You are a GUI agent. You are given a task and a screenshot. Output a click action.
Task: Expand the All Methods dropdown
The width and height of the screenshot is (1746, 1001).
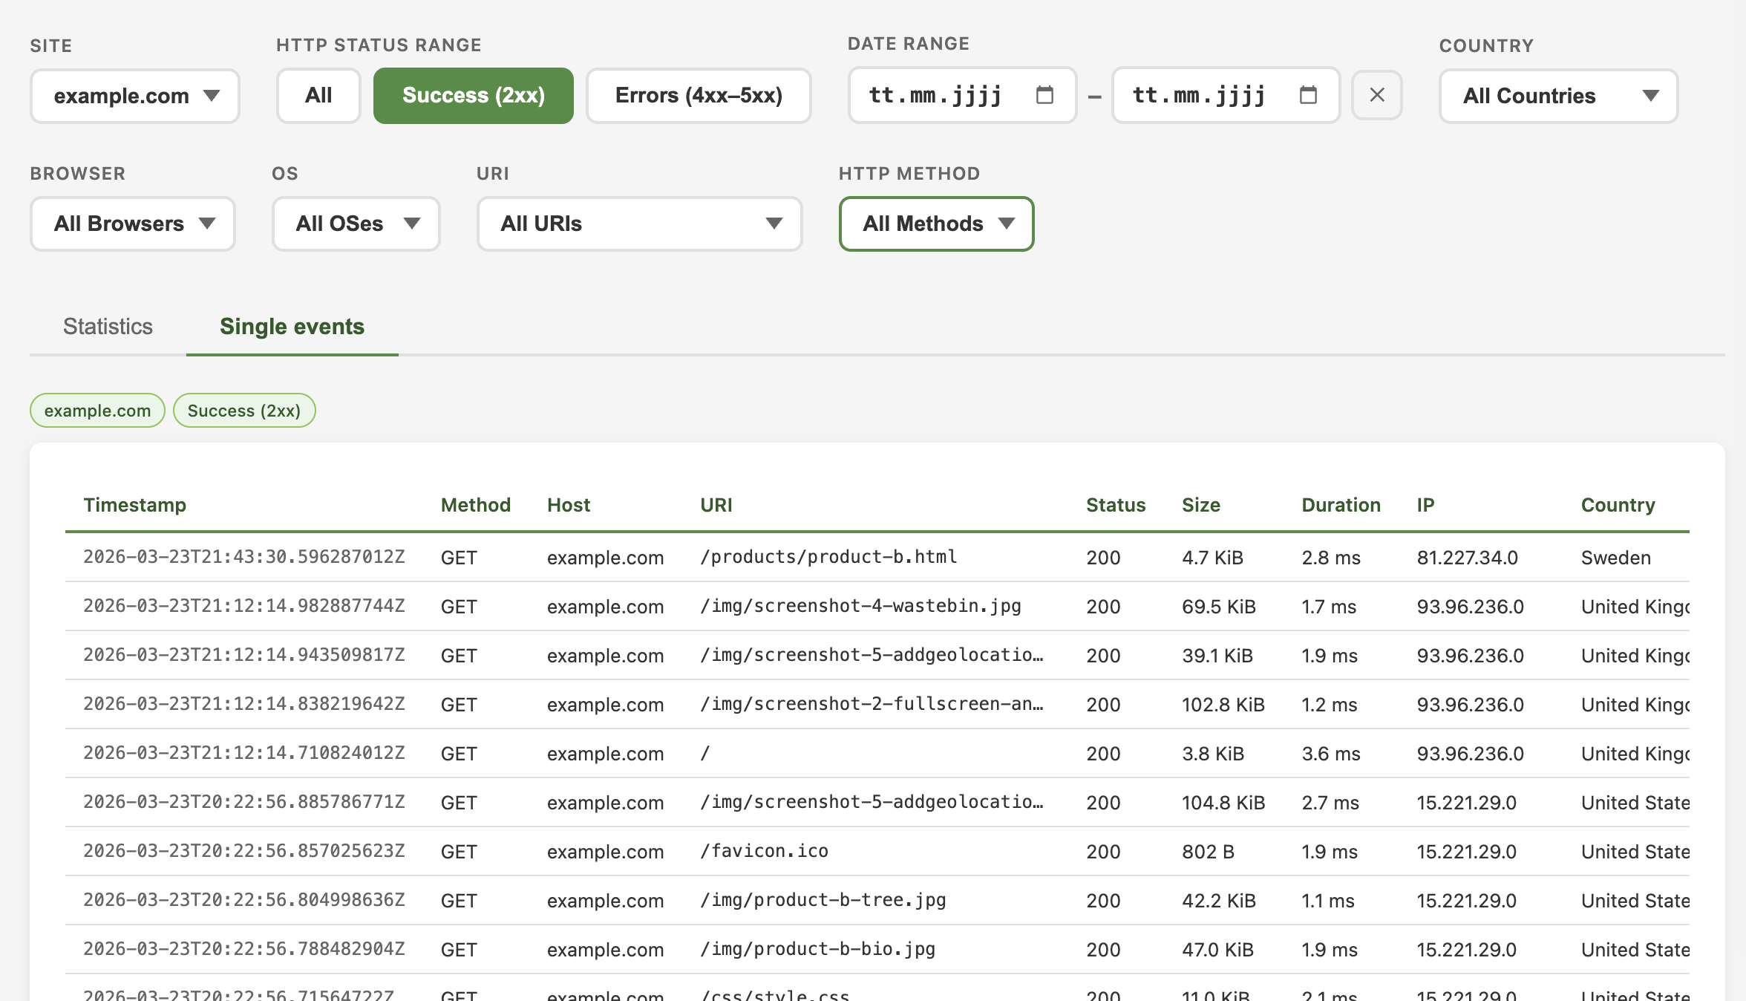coord(936,224)
